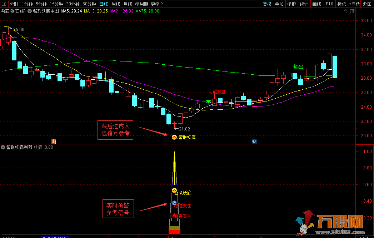Open the 智取妖底主图 indicator dropdown arrow
Screen dimensions: 374x238
click(x=30, y=11)
